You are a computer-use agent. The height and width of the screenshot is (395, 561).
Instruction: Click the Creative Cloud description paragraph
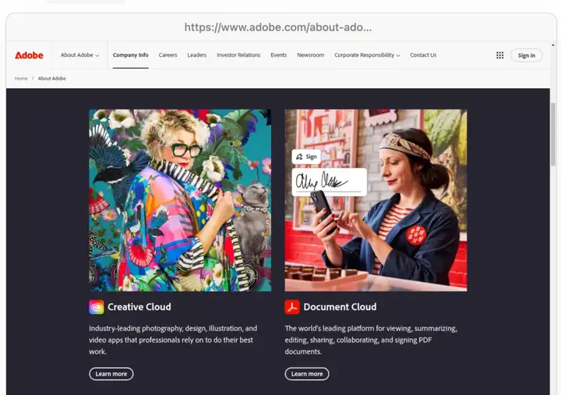(x=173, y=340)
